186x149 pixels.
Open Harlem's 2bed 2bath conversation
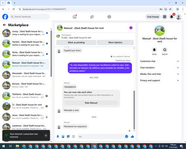(x=25, y=44)
